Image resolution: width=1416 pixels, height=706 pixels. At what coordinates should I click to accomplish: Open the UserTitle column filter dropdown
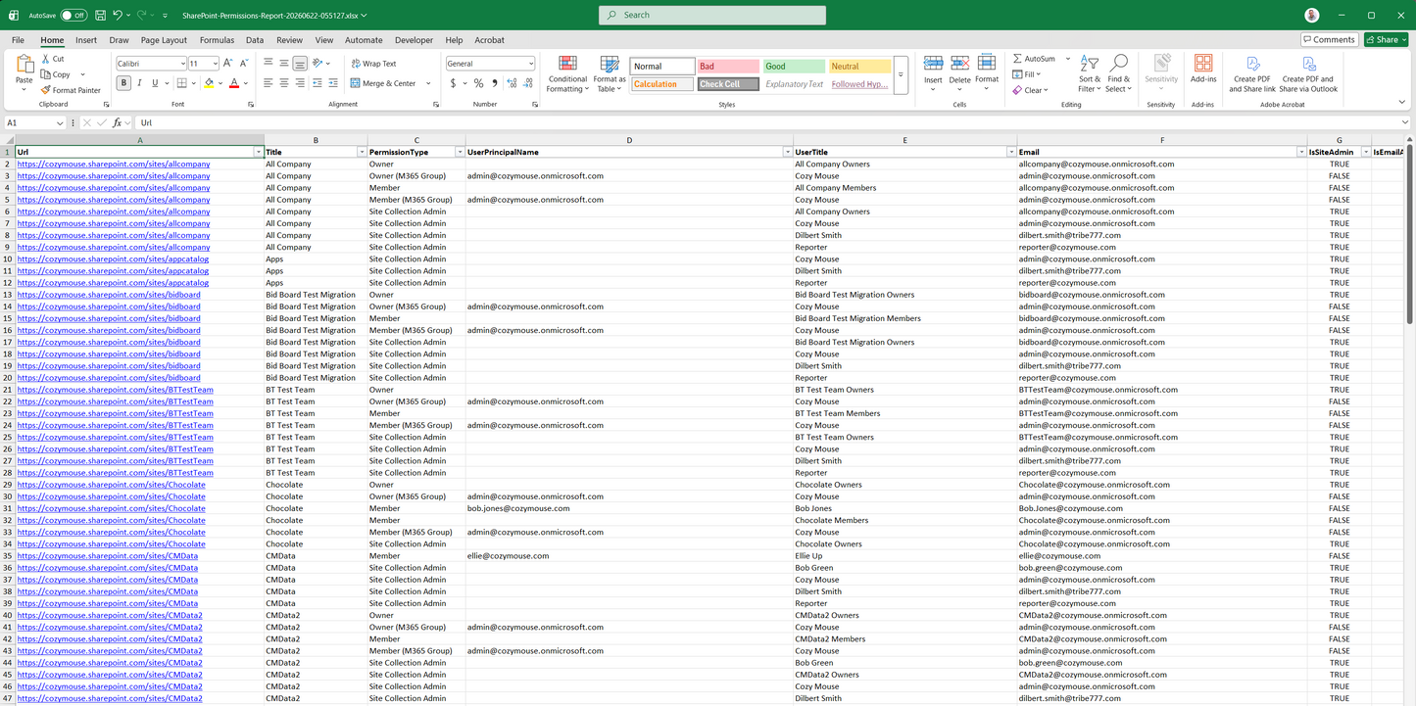(x=1011, y=153)
